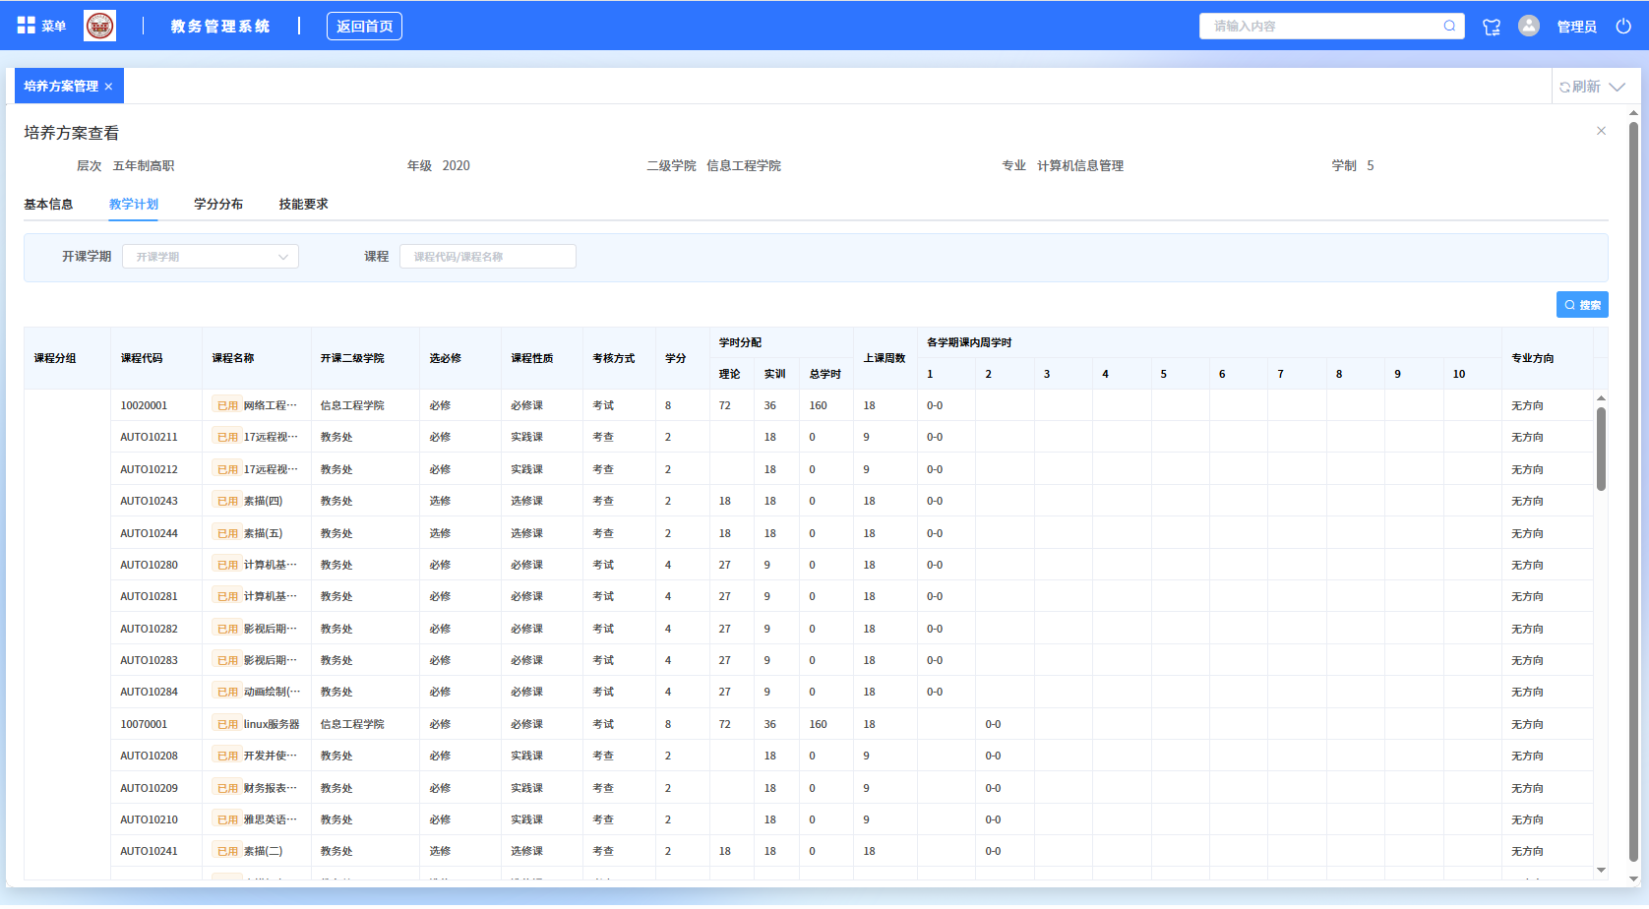Click course code AUTO10281

tap(149, 596)
